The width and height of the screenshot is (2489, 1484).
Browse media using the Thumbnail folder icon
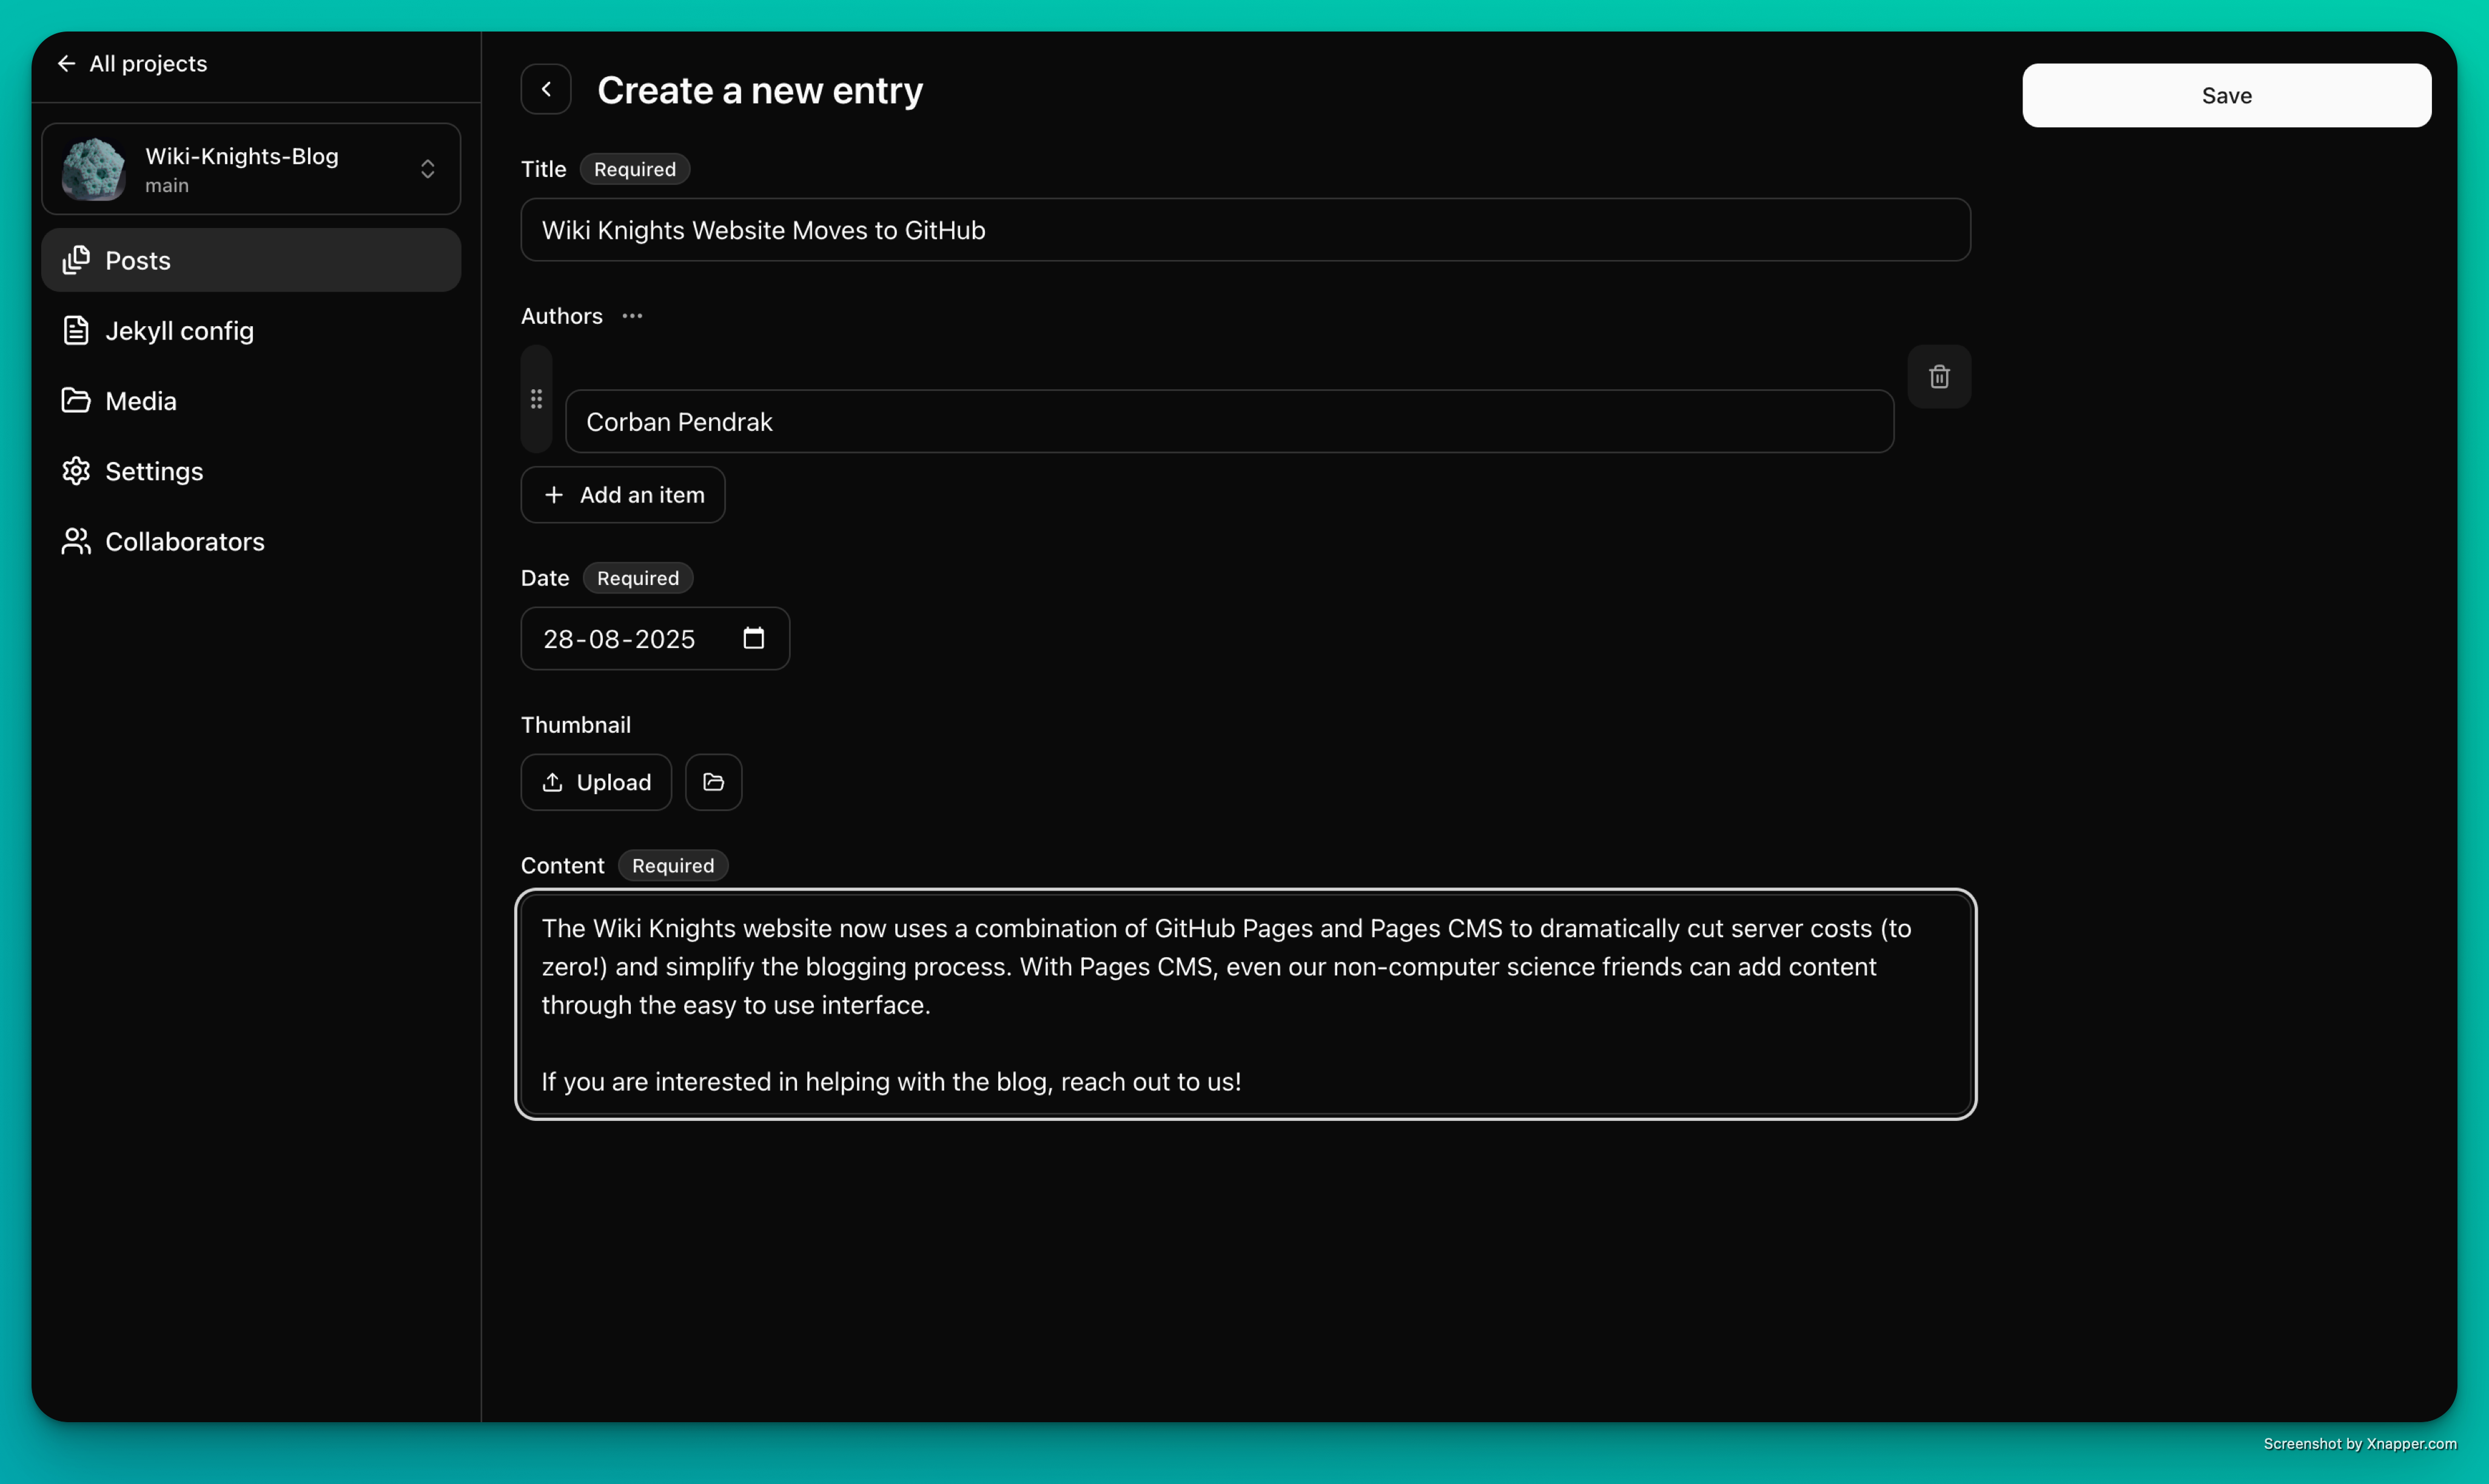(x=712, y=782)
